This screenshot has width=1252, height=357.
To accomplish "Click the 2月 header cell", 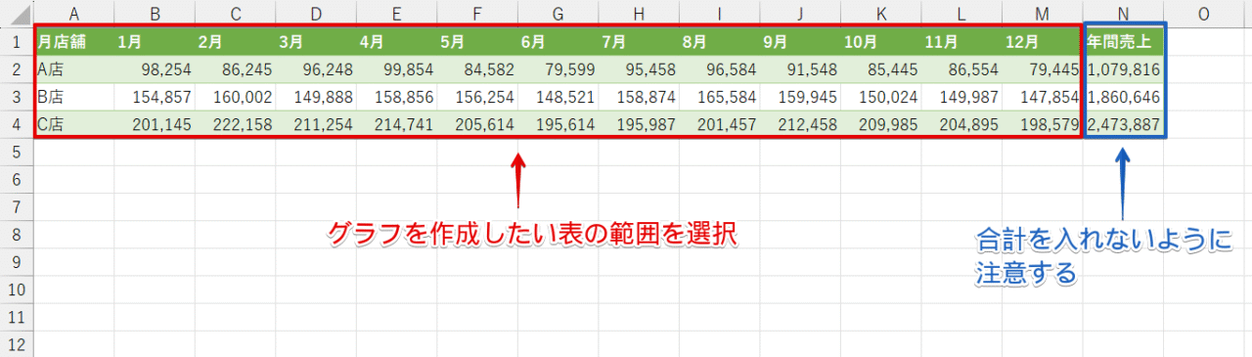I will pos(236,42).
